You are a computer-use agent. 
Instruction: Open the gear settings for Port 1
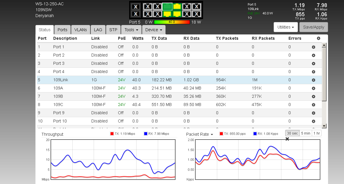pyautogui.click(x=314, y=47)
